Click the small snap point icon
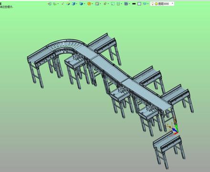The height and width of the screenshot is (172, 210). 63,4
